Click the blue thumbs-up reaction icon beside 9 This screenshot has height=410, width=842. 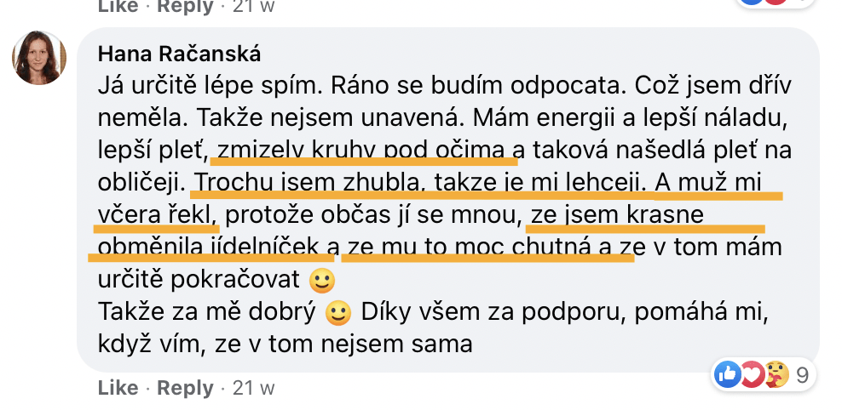pos(727,373)
